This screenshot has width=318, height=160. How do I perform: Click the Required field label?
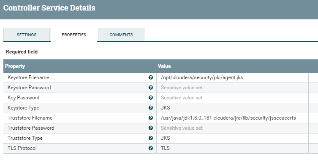click(x=22, y=52)
